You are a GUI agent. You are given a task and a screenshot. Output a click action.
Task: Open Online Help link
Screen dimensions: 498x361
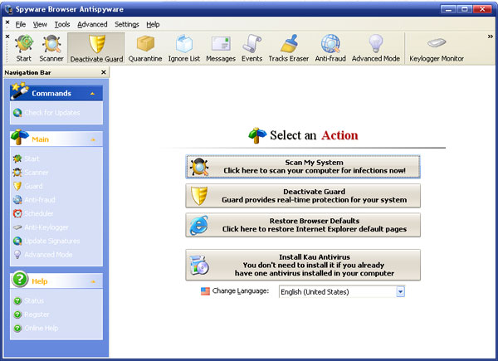(36, 329)
